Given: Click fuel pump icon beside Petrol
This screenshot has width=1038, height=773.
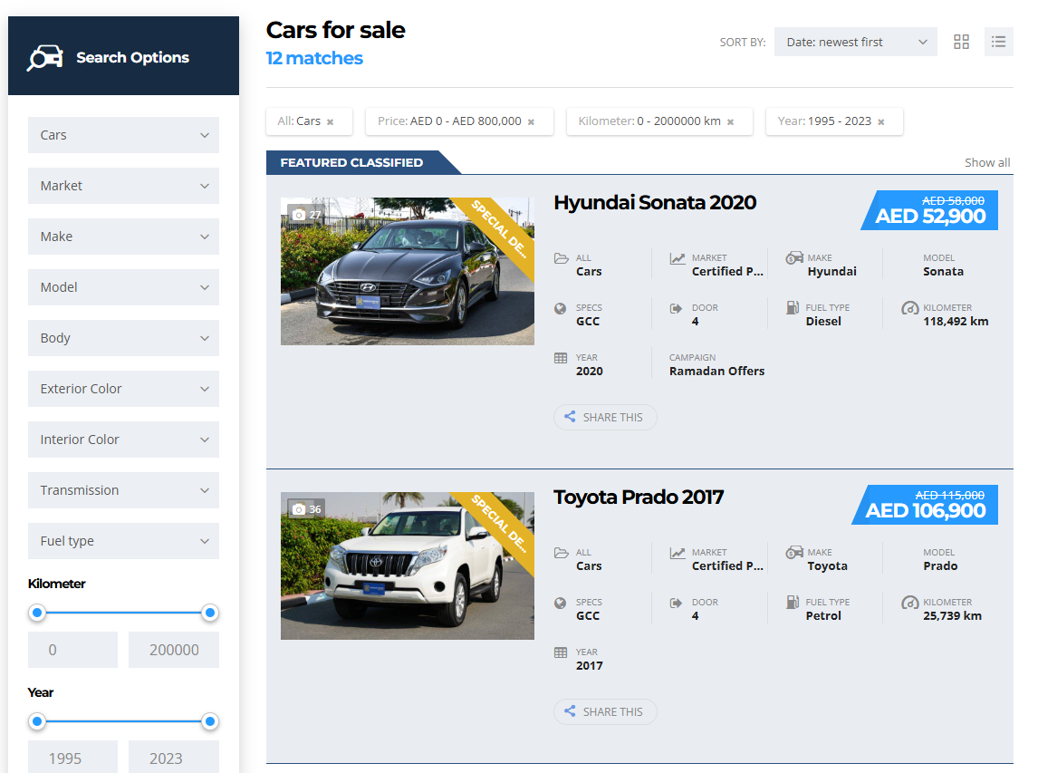Looking at the screenshot, I should pos(793,602).
